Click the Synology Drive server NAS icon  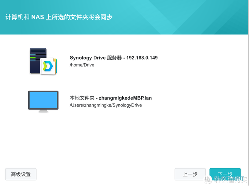coord(43,61)
